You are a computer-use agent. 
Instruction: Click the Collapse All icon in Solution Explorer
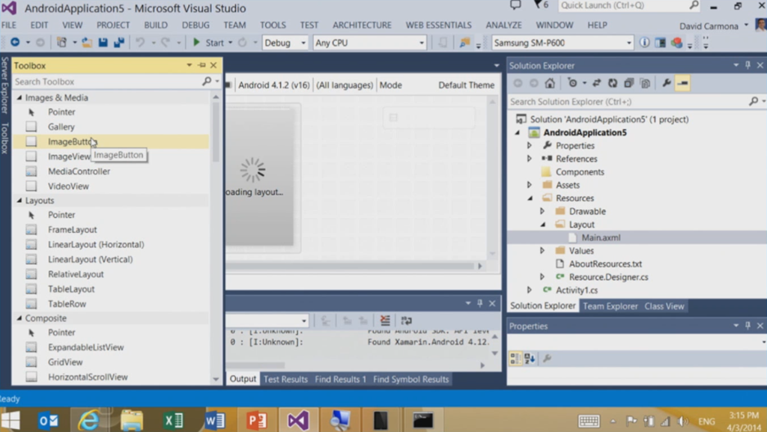click(x=629, y=83)
